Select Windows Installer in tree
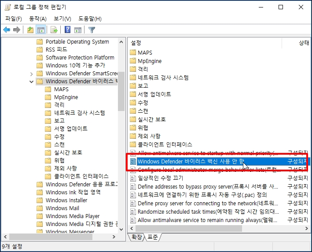The height and width of the screenshot is (252, 312). (66, 200)
